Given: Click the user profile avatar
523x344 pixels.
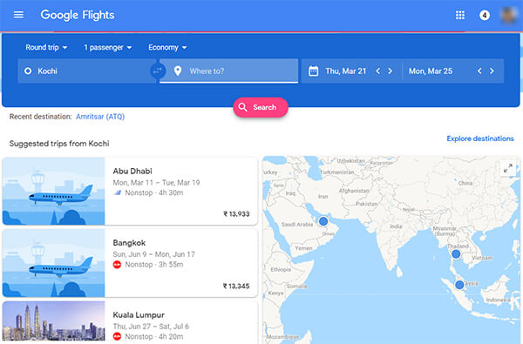Looking at the screenshot, I should coord(509,15).
